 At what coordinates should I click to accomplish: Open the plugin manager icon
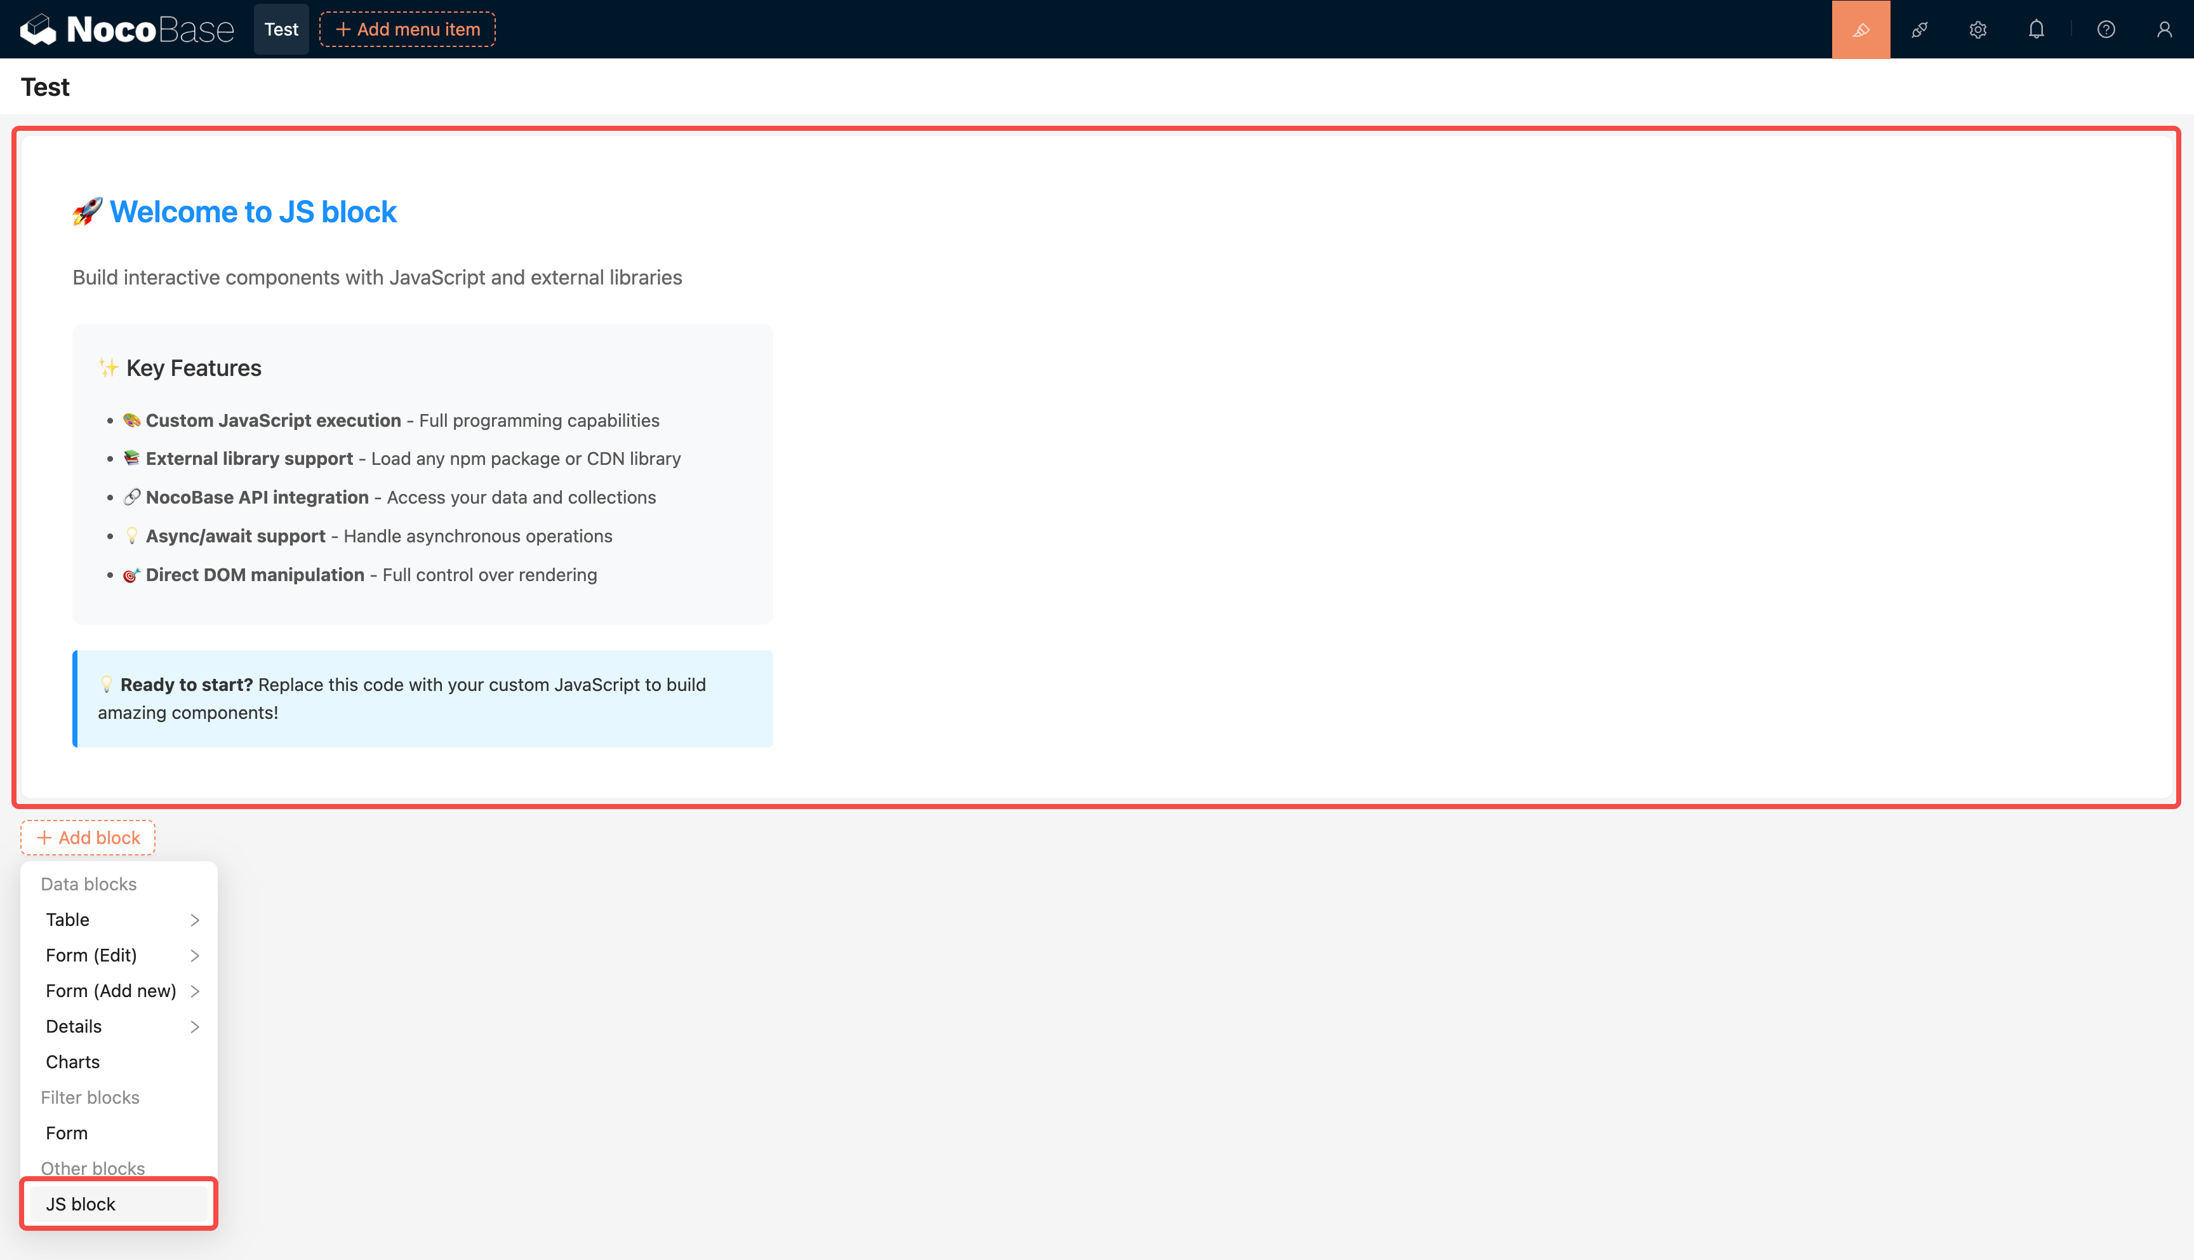(x=1919, y=29)
